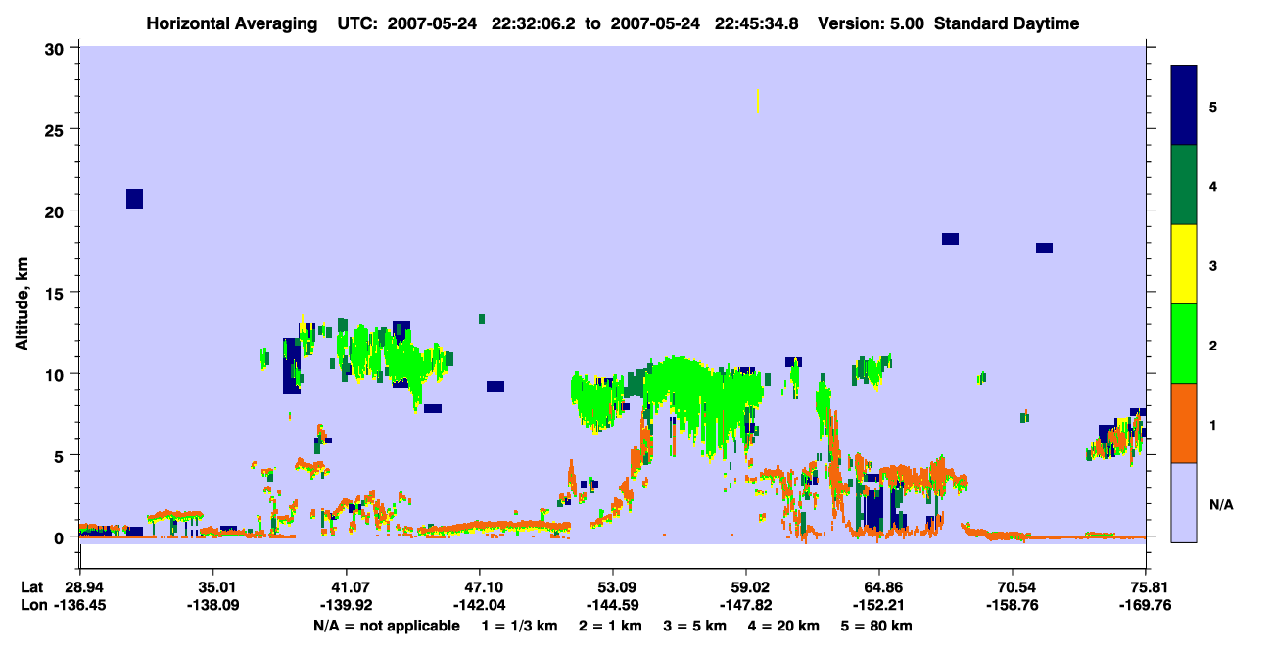The height and width of the screenshot is (653, 1273).
Task: Click '1 = 1/3 km' legend text
Action: click(x=520, y=626)
